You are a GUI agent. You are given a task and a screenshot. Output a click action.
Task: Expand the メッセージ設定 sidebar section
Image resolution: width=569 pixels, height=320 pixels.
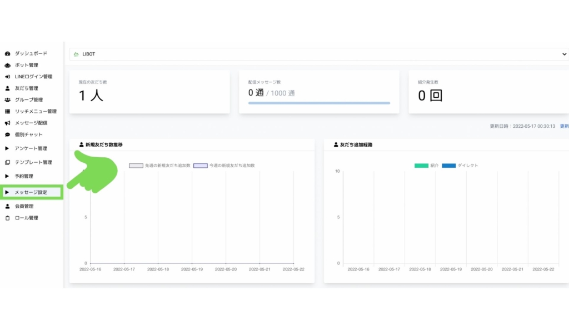(31, 192)
